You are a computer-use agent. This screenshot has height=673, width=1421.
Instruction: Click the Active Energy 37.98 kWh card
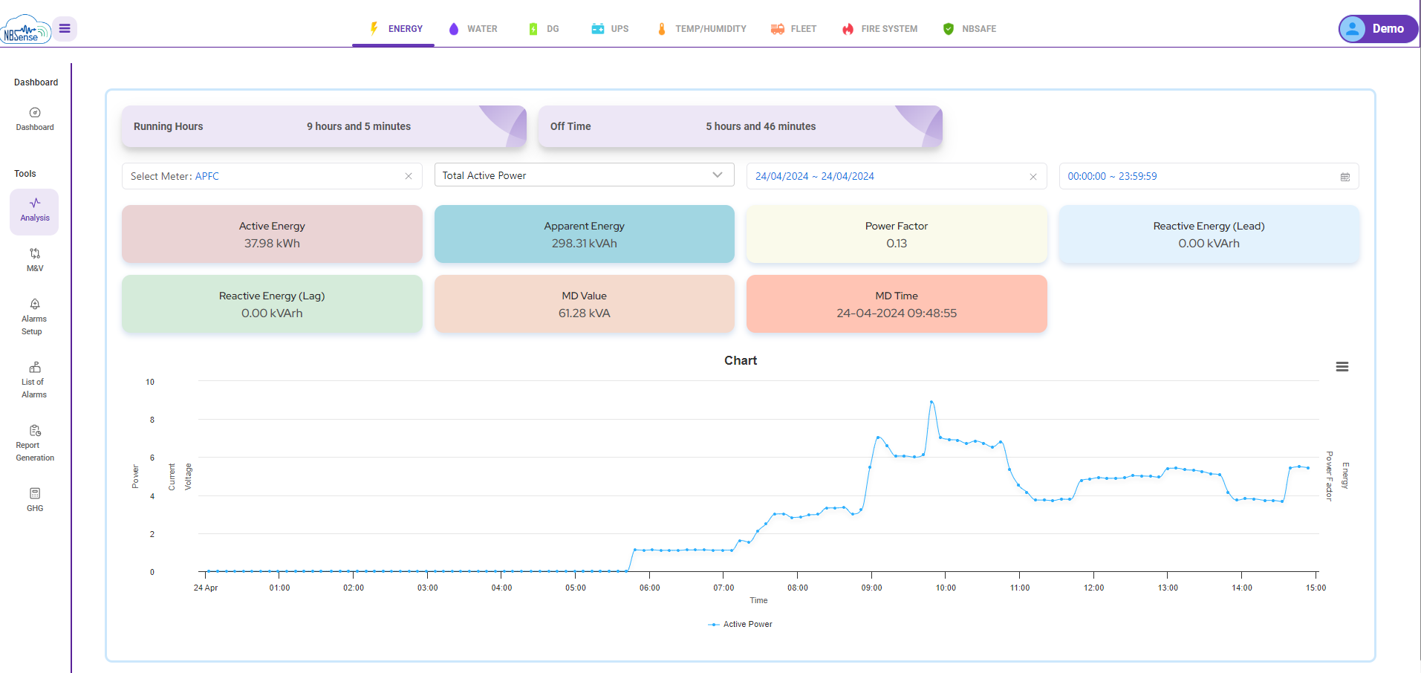coord(272,234)
